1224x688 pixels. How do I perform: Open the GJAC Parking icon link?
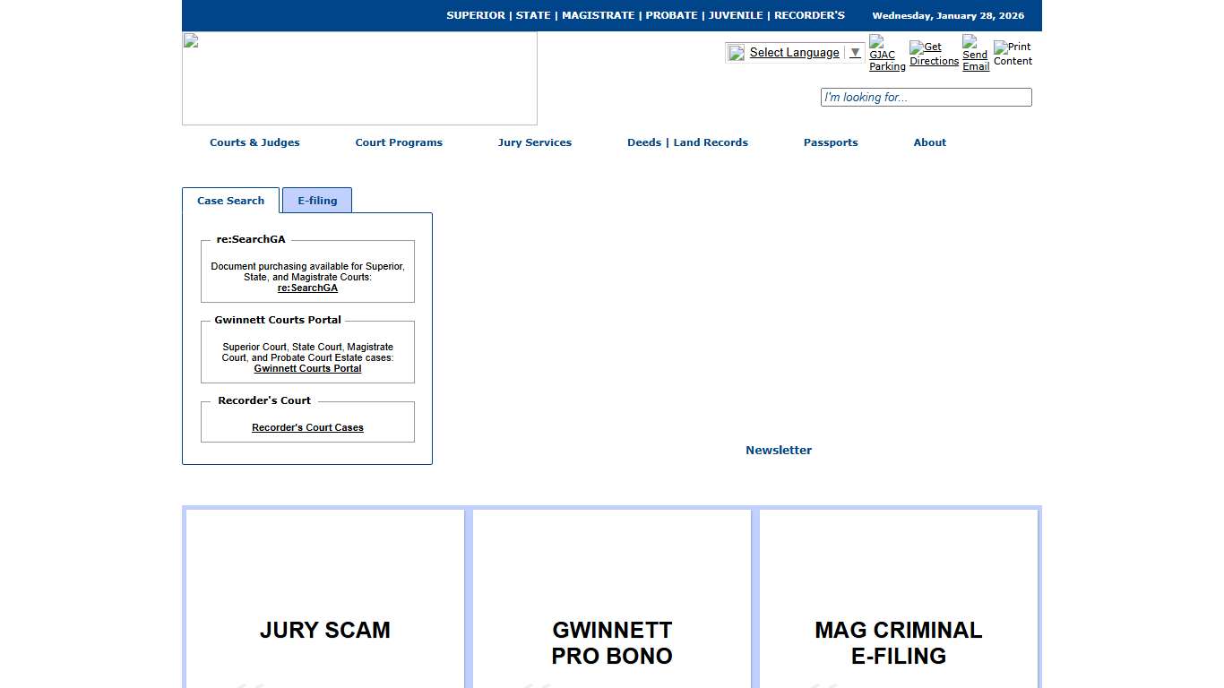(884, 51)
